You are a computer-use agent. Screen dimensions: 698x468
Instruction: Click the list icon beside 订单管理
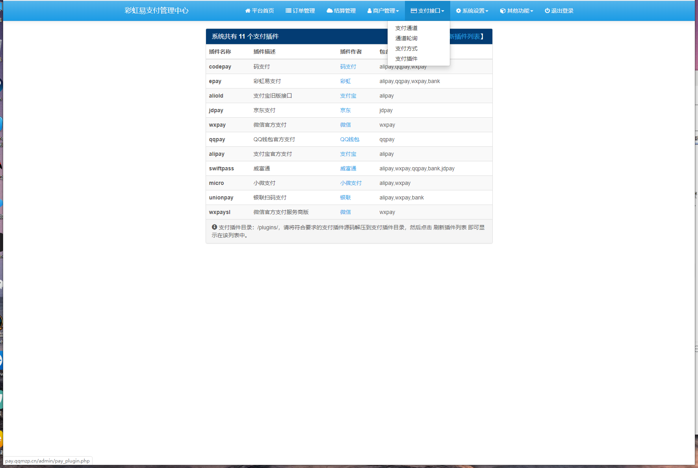[288, 11]
